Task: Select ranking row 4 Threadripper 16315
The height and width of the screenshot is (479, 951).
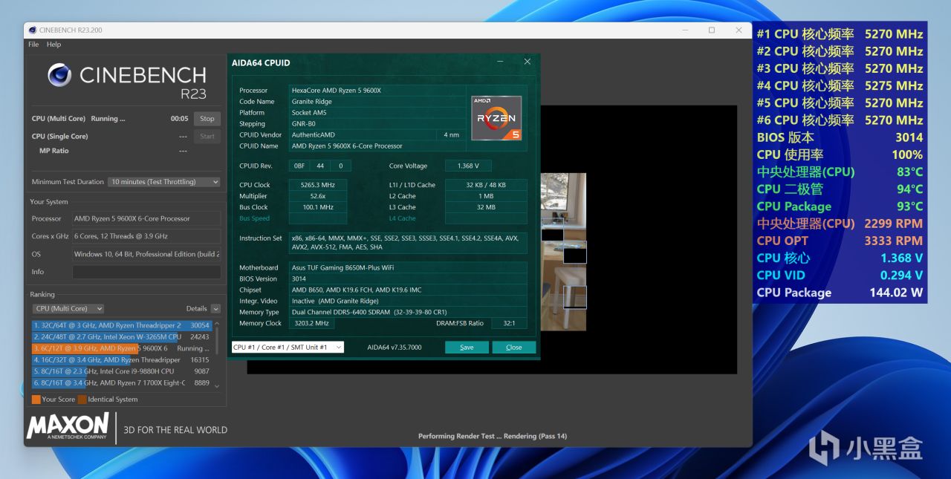Action: coord(122,359)
